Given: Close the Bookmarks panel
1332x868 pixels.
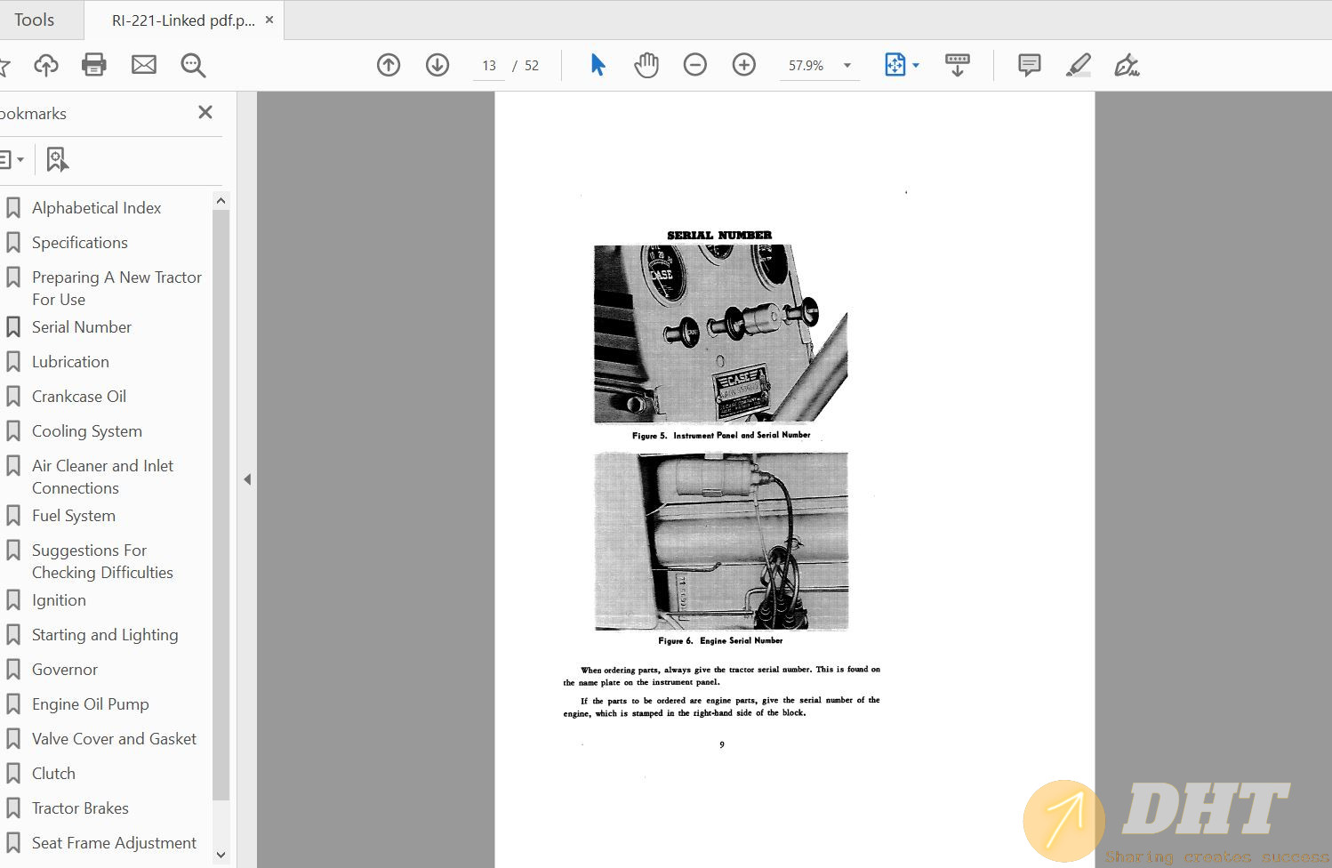Looking at the screenshot, I should (x=205, y=112).
